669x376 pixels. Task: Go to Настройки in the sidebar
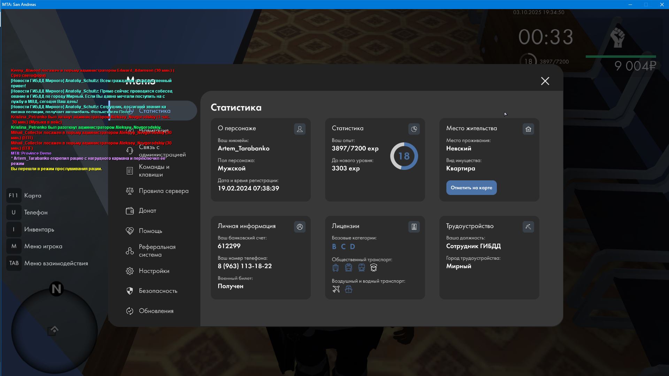(x=154, y=271)
